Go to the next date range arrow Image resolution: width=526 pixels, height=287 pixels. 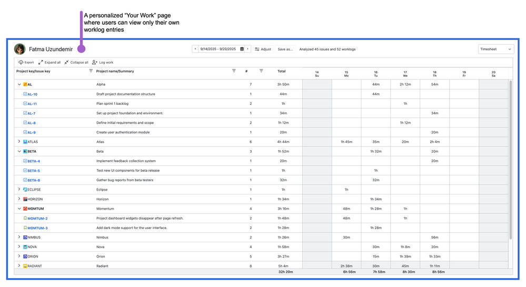(248, 49)
